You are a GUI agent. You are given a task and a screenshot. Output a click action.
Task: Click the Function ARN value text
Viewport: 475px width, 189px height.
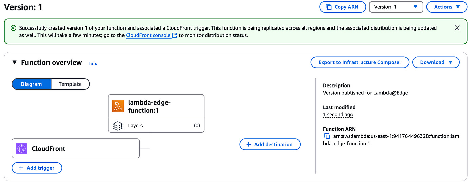(391, 140)
